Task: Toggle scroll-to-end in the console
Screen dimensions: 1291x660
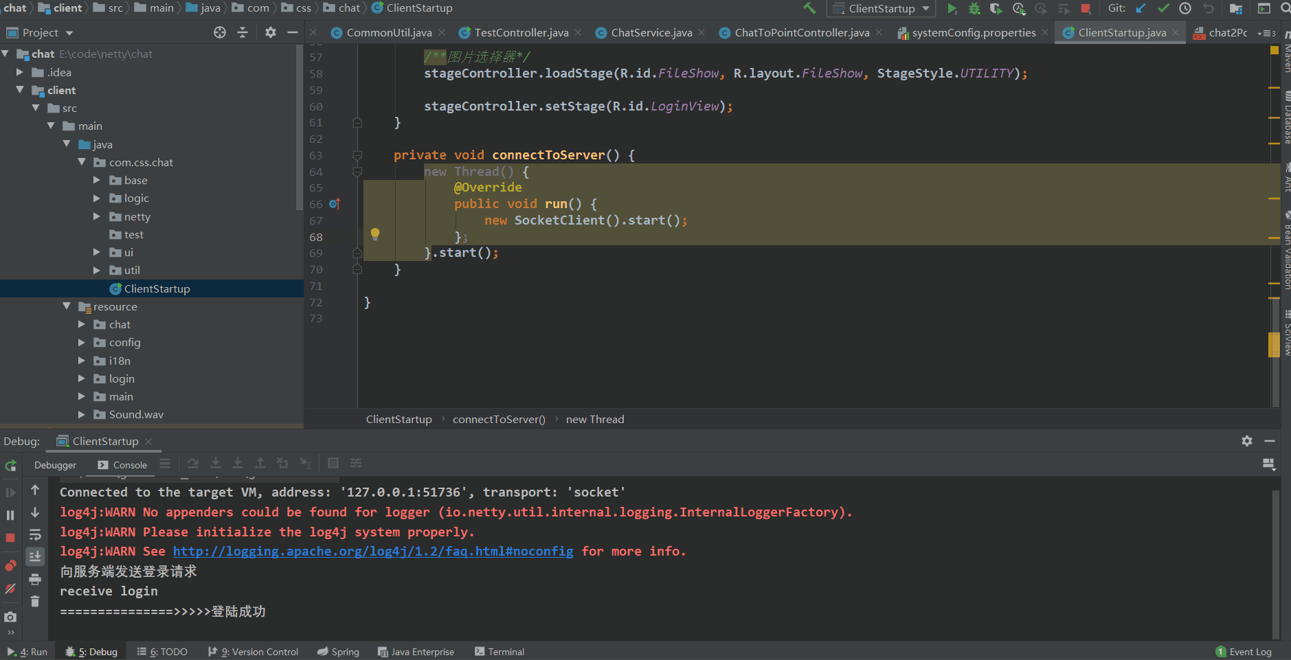Action: click(35, 556)
